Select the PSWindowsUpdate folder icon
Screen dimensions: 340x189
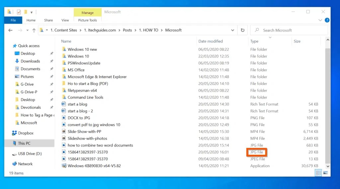point(64,63)
